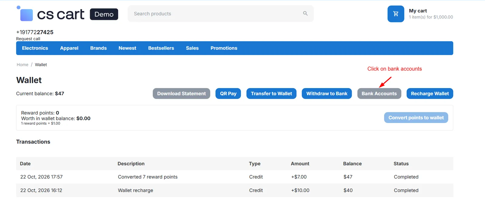Click the Recharge Wallet button
This screenshot has height=201, width=485.
[430, 94]
